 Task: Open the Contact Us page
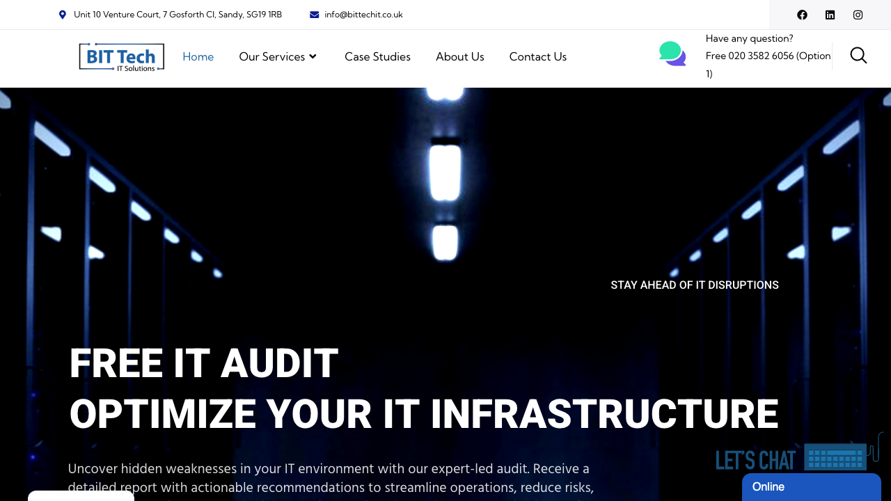[x=537, y=57]
